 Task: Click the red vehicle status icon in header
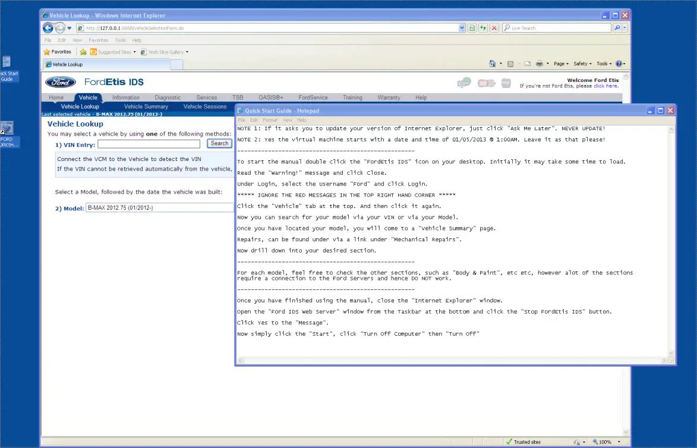486,83
